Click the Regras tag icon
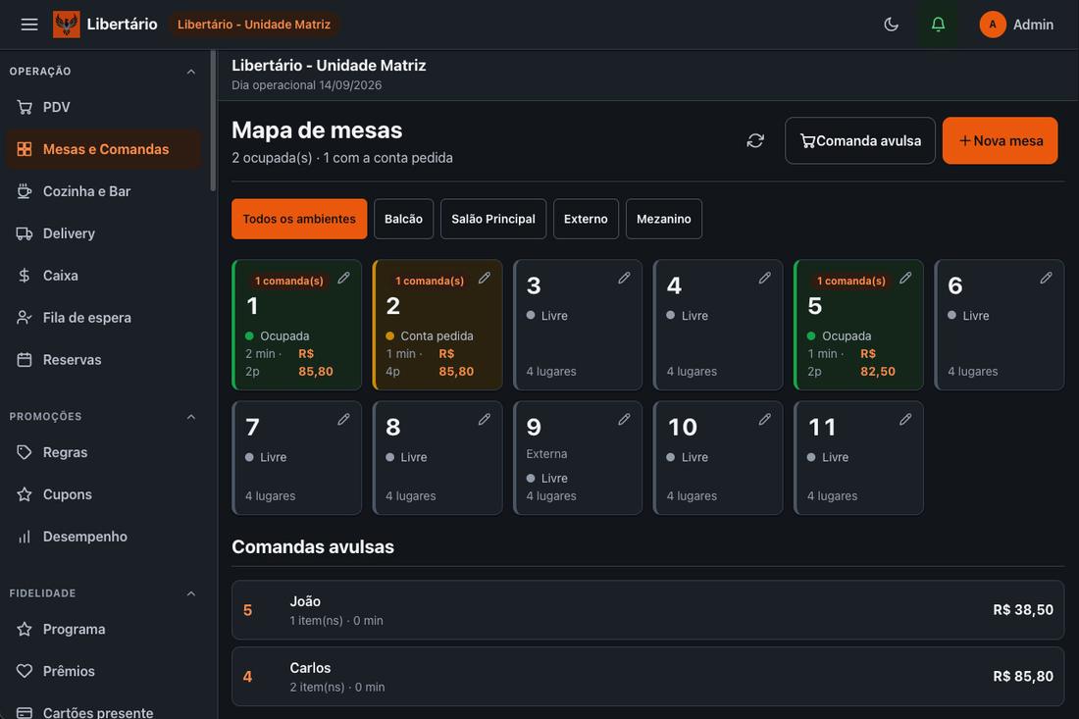This screenshot has height=719, width=1079. coord(25,452)
